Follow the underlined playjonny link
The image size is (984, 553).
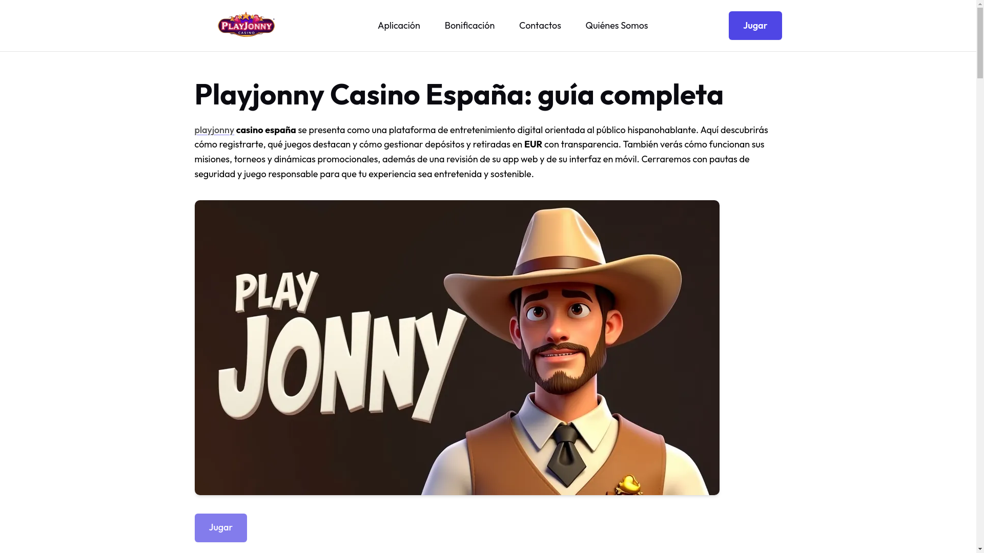point(214,130)
